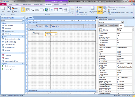135x97 pixels.
Task: Open the Fonts theme dropdown
Action: [15, 11]
